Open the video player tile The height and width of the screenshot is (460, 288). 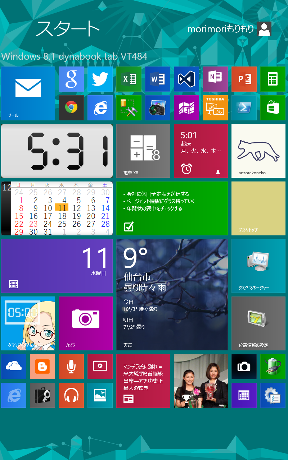pyautogui.click(x=100, y=367)
